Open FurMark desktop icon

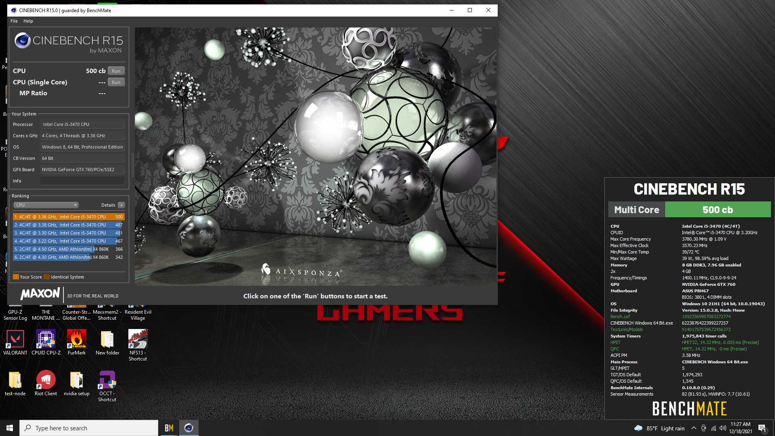[x=77, y=342]
